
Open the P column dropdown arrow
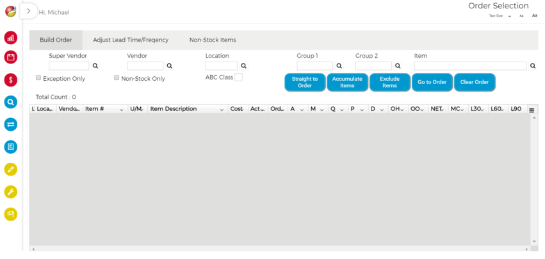point(362,110)
